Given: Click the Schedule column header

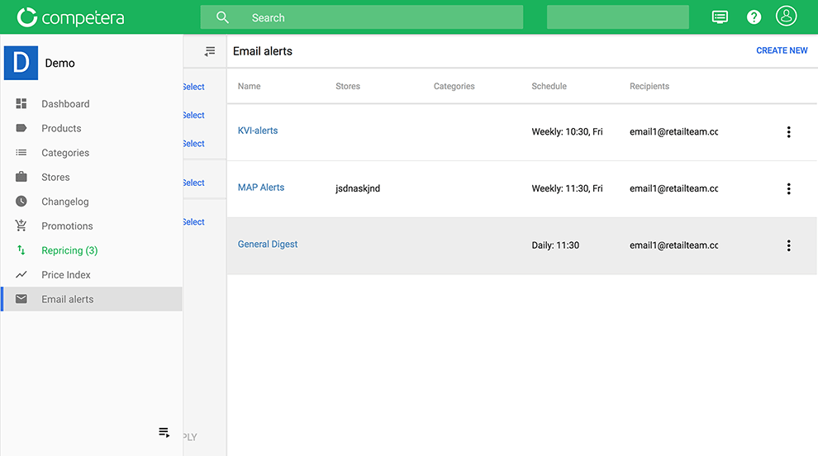Looking at the screenshot, I should [549, 86].
